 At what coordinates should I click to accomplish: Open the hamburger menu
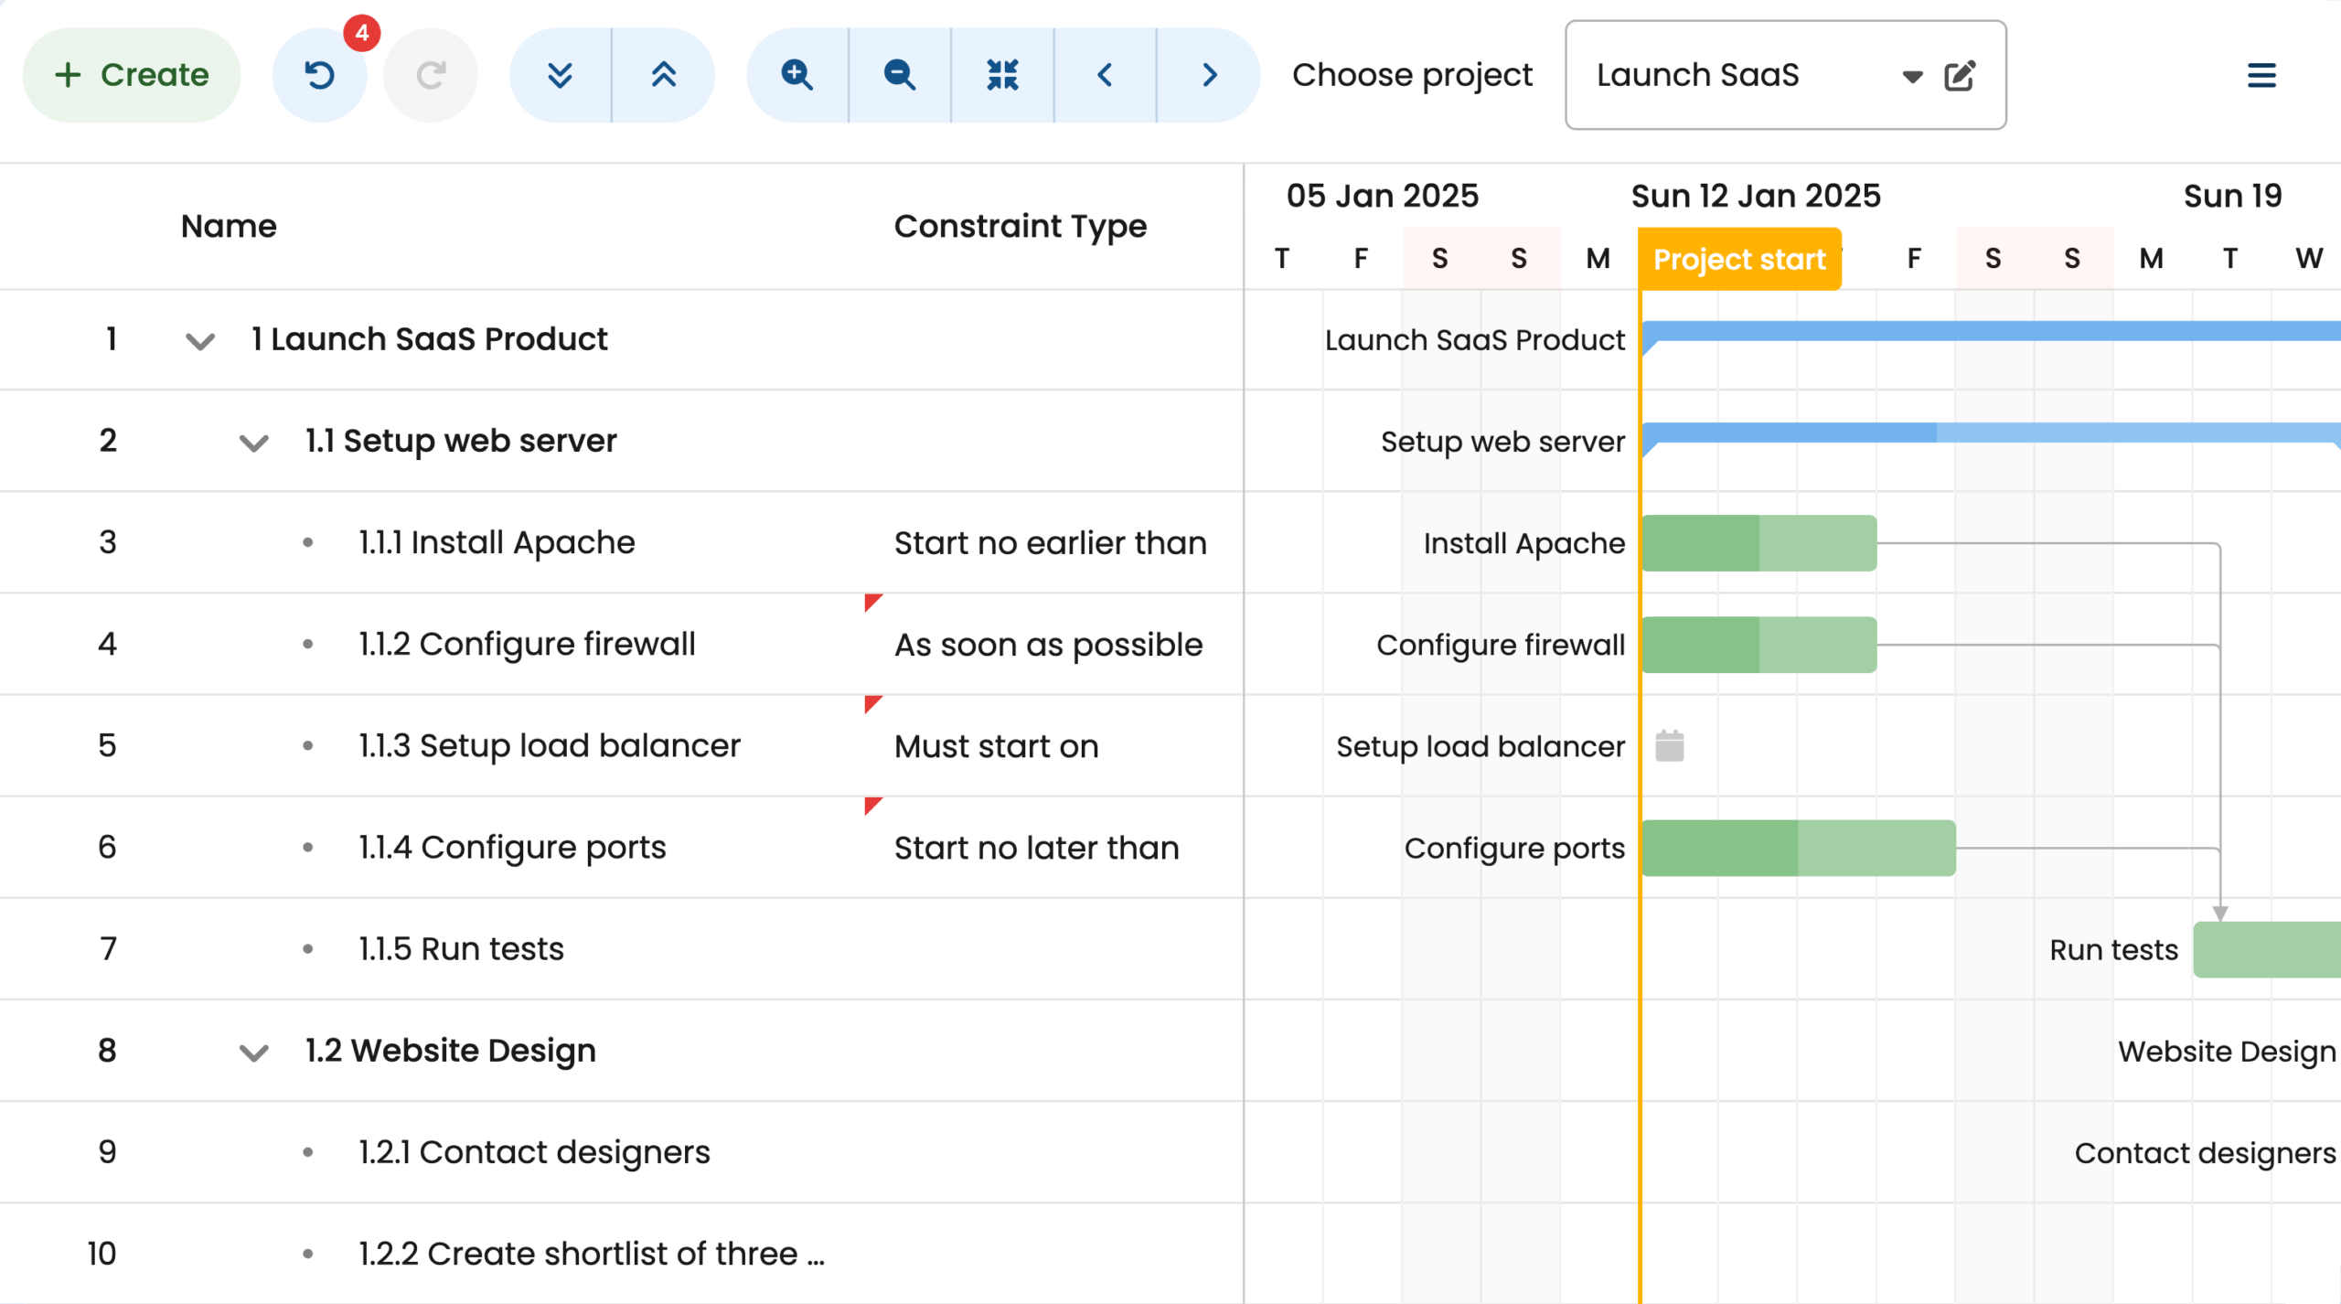[2261, 75]
